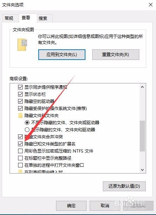156x215 pixels.
Task: Confirm with the 确定 button
Action: point(71,206)
